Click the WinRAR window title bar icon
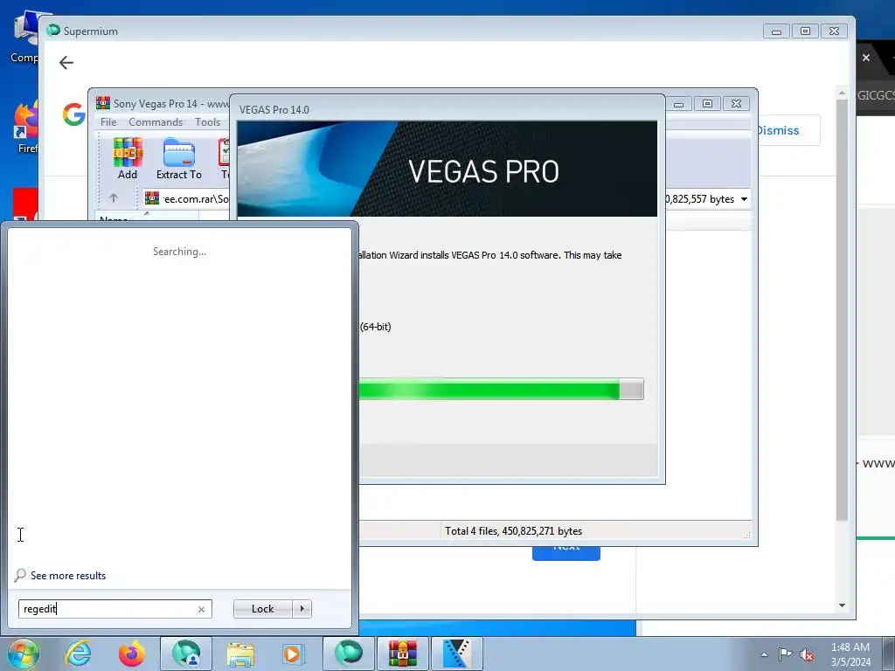Viewport: 895px width, 671px height. tap(103, 103)
